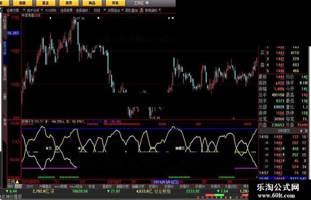Click the 涨停 1566 value
This screenshot has height=200, width=311.
[x=280, y=113]
